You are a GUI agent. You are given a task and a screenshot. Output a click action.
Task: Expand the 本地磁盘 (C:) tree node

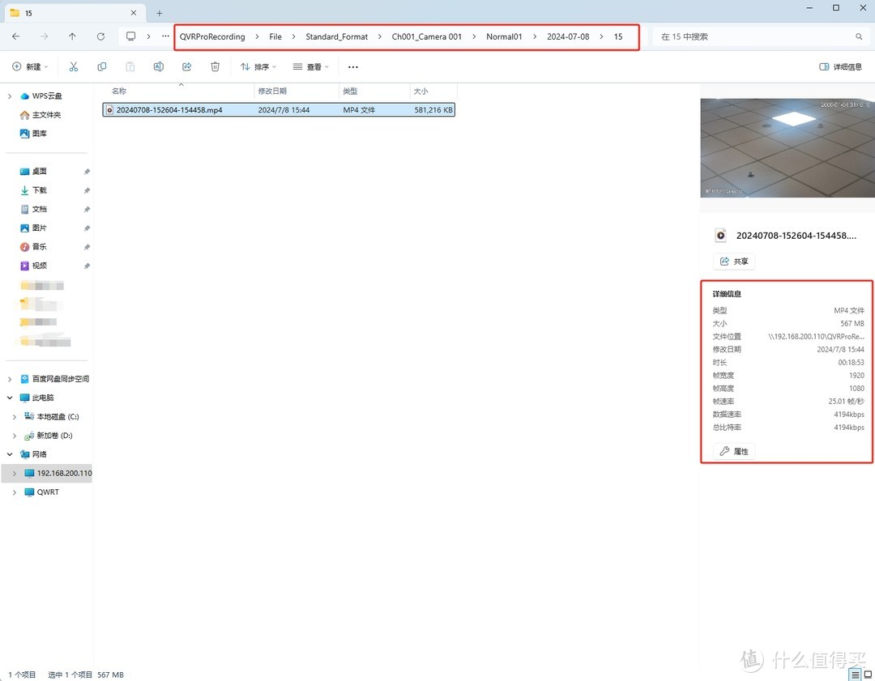pos(15,416)
